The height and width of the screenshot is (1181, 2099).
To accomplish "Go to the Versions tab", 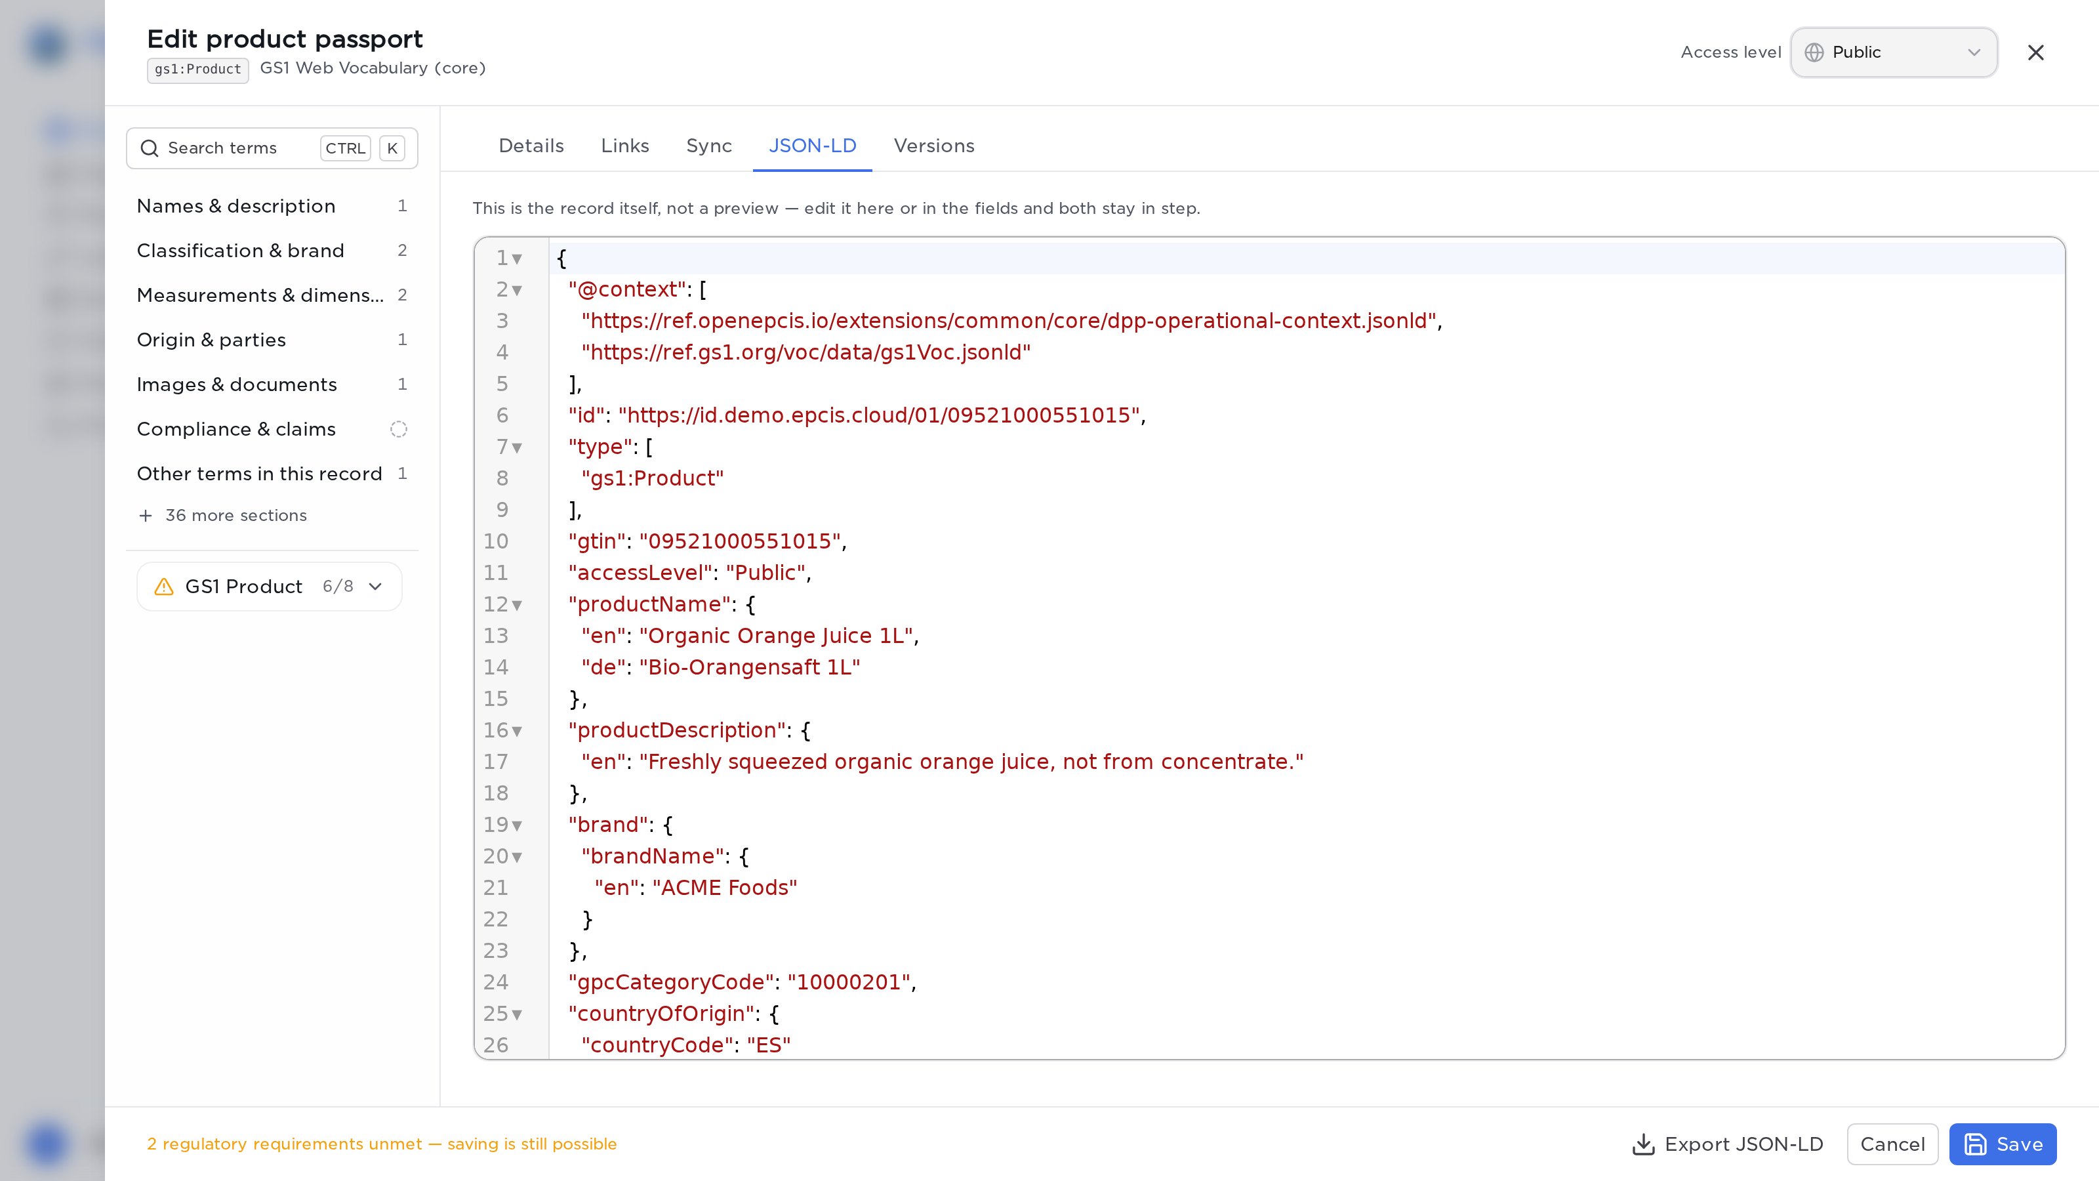I will (x=934, y=146).
